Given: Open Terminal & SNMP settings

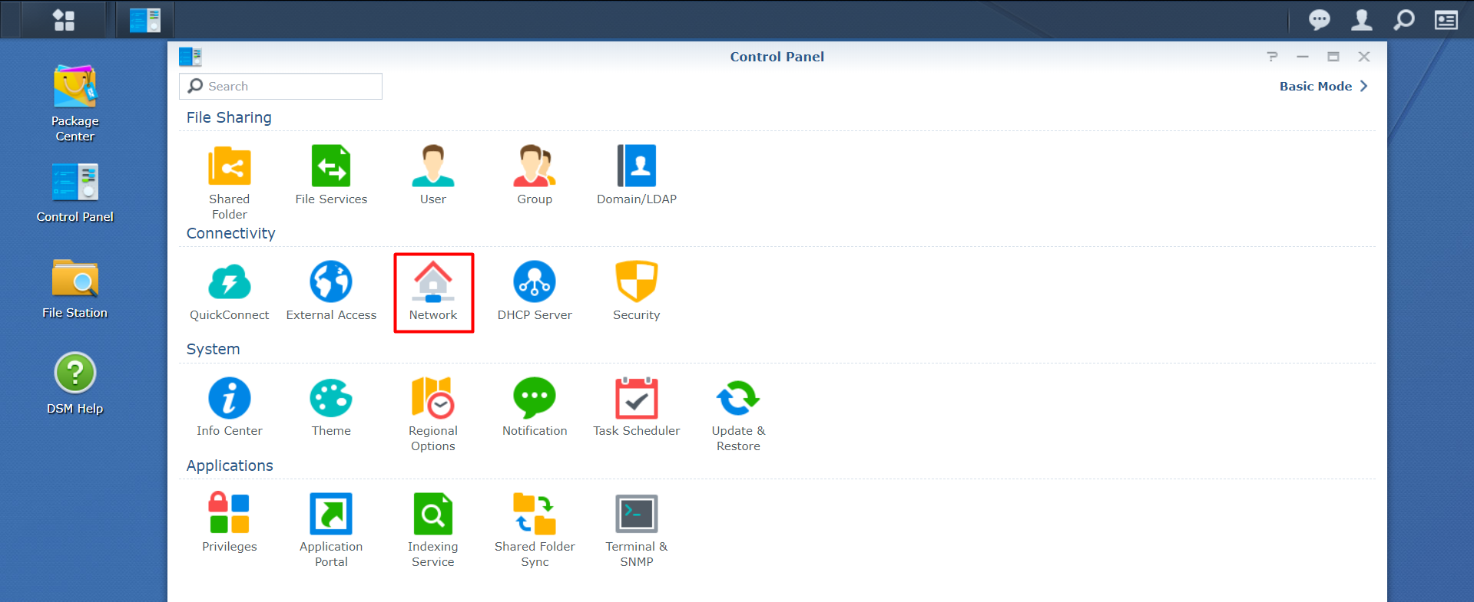Looking at the screenshot, I should pyautogui.click(x=637, y=530).
